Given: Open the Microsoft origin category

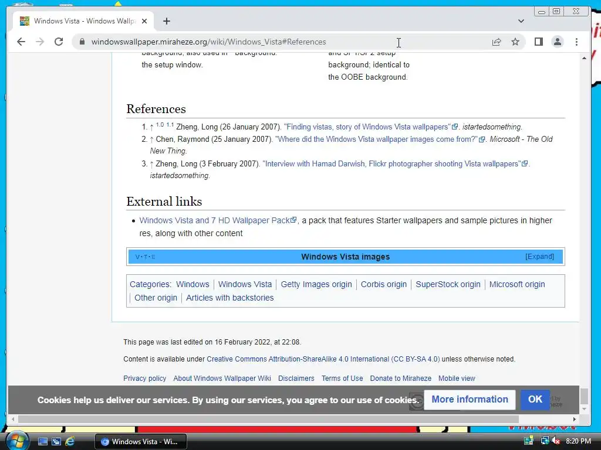Looking at the screenshot, I should (x=516, y=284).
